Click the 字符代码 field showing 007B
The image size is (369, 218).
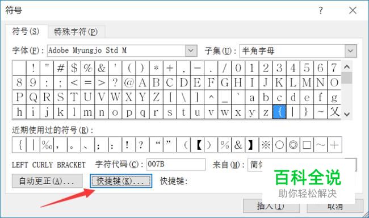pyautogui.click(x=176, y=164)
